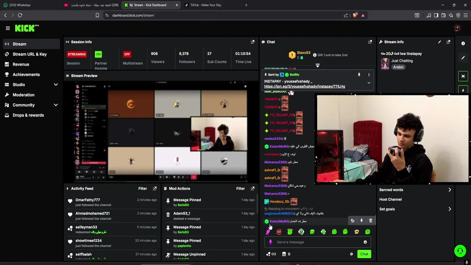Open a new browser tab
Viewport: 471px width, 265px height.
coord(246,5)
